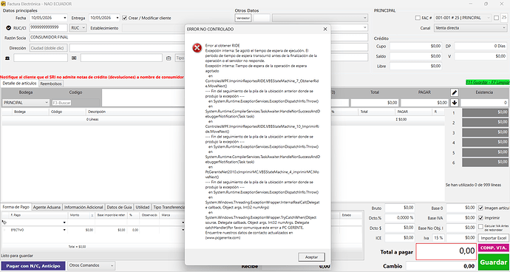Open the Agente Aduana tab

point(47,207)
